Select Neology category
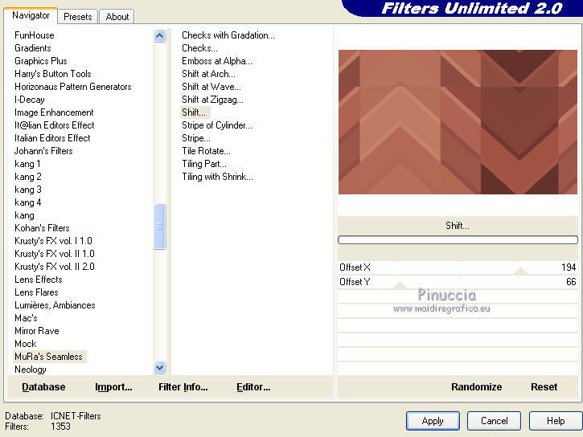This screenshot has height=437, width=583. point(31,370)
